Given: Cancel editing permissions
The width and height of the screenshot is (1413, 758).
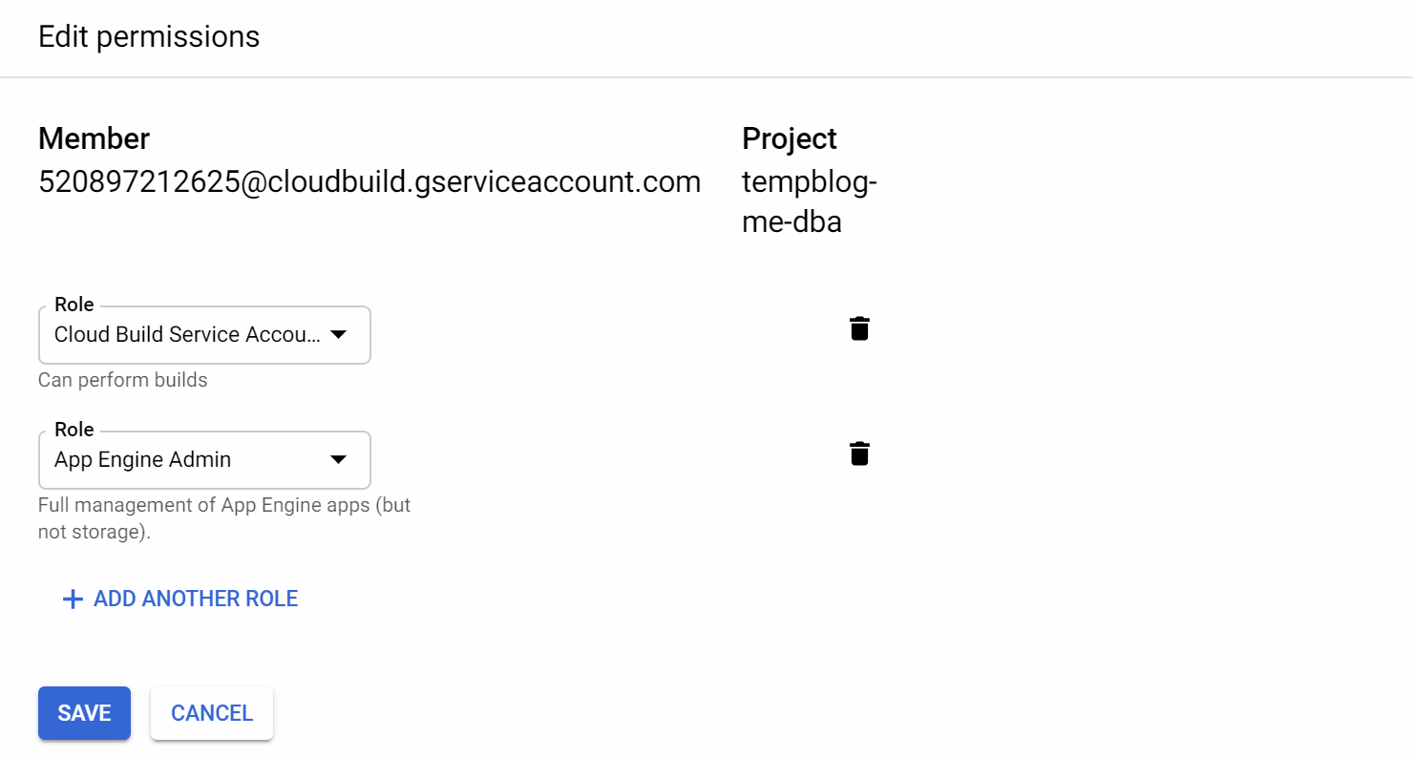Looking at the screenshot, I should point(212,713).
